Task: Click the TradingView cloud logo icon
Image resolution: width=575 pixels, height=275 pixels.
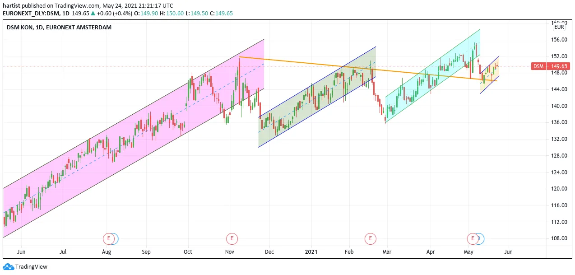Action: 8,267
